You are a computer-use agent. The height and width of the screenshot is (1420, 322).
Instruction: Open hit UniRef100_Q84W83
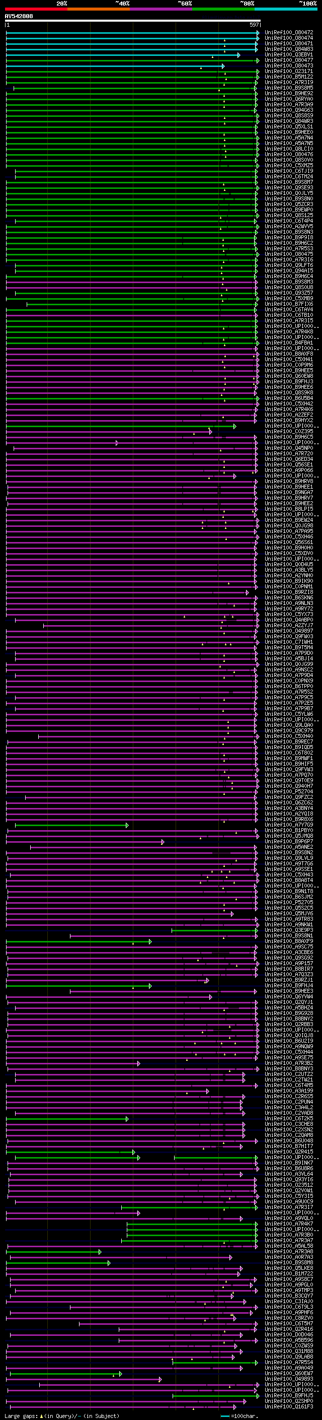pyautogui.click(x=289, y=49)
